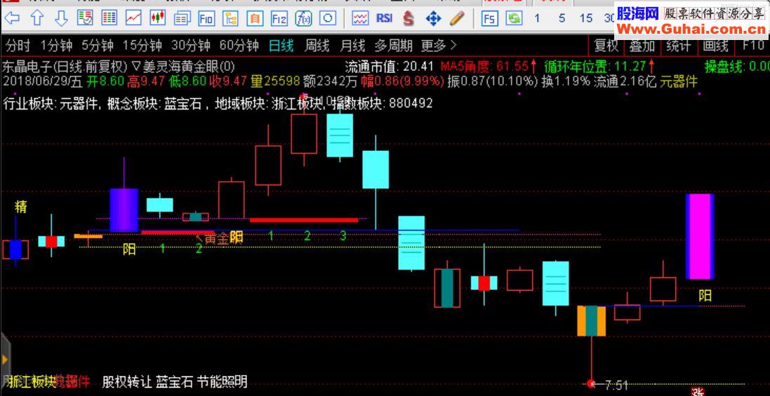Click the bottom 蓝宝石 concept label
770x396 pixels.
[174, 381]
